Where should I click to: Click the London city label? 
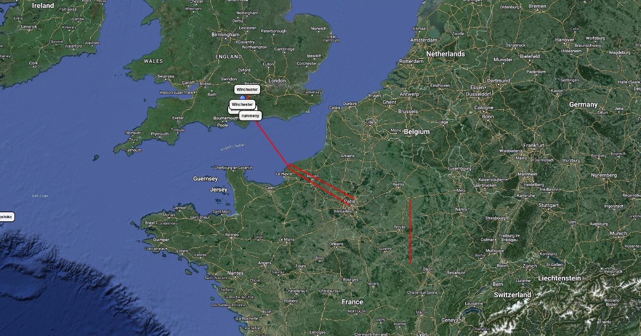pos(278,81)
